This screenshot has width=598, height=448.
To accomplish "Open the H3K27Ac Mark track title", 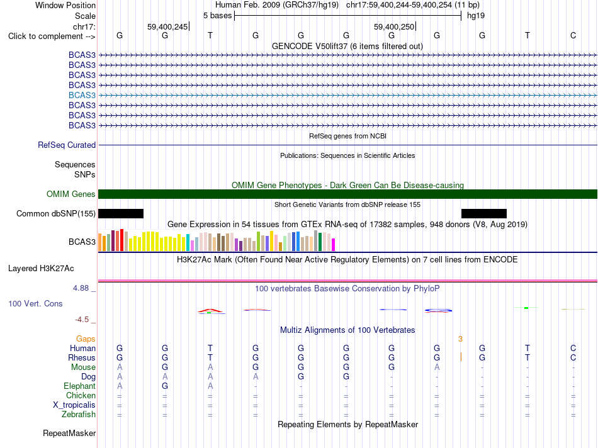I will (347, 260).
